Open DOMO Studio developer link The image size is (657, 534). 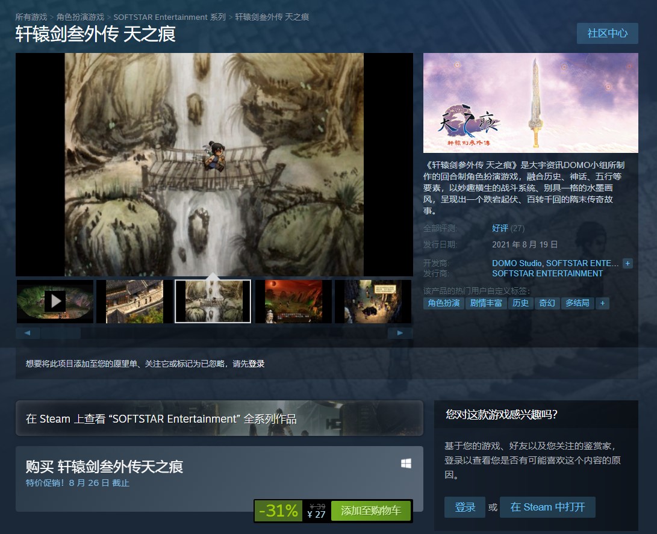[517, 264]
